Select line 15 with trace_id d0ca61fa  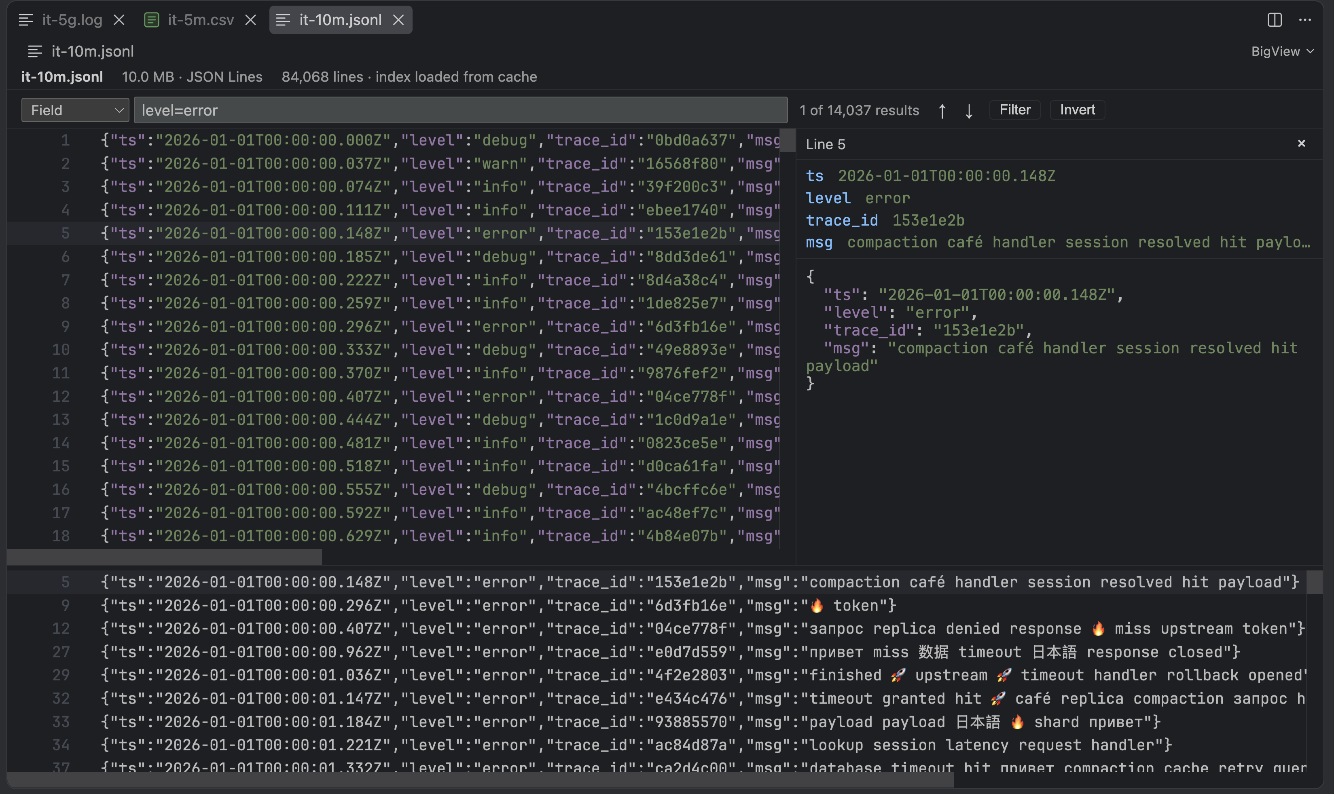click(394, 466)
